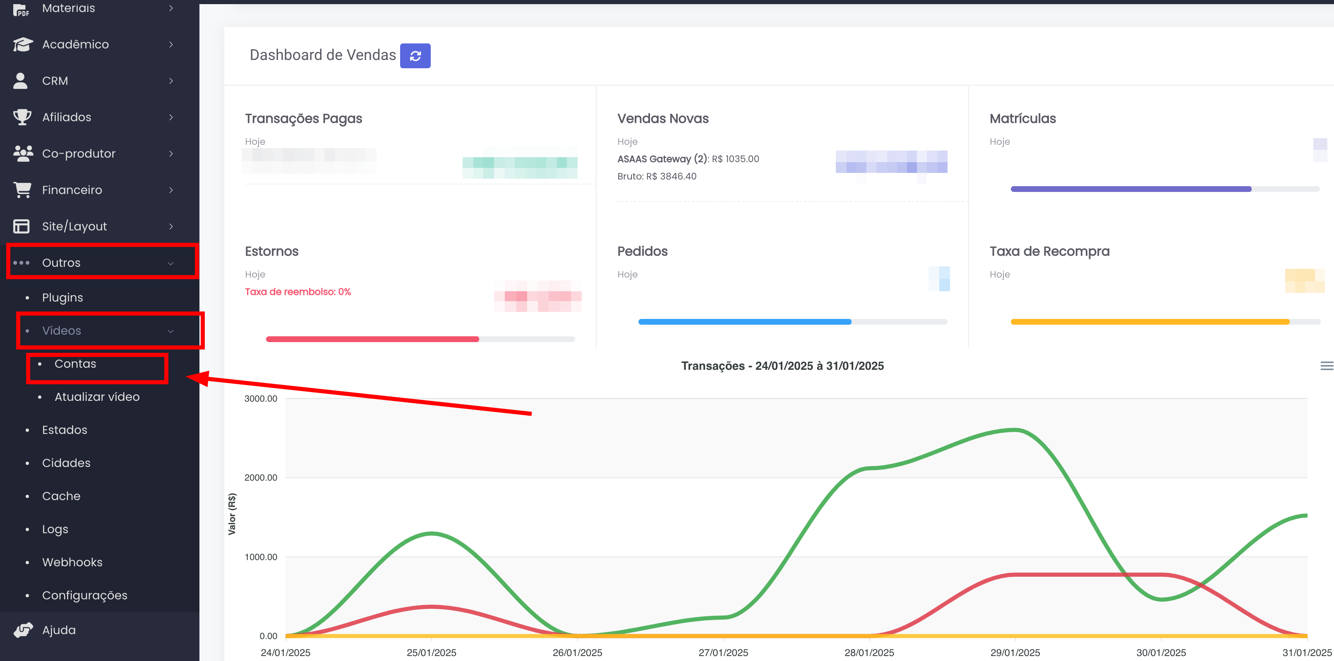Open the Webhooks menu entry
The width and height of the screenshot is (1334, 661).
coord(72,562)
